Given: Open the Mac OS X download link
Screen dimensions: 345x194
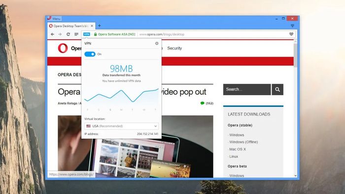Looking at the screenshot, I should [x=238, y=149].
